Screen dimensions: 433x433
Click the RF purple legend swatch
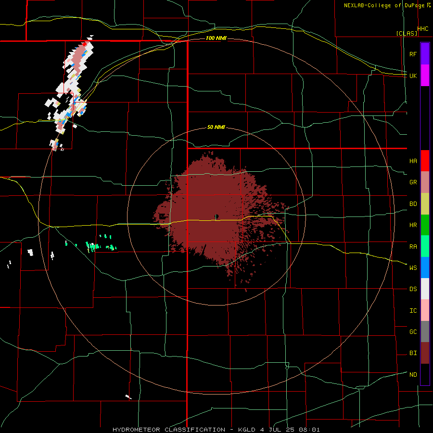pyautogui.click(x=425, y=53)
